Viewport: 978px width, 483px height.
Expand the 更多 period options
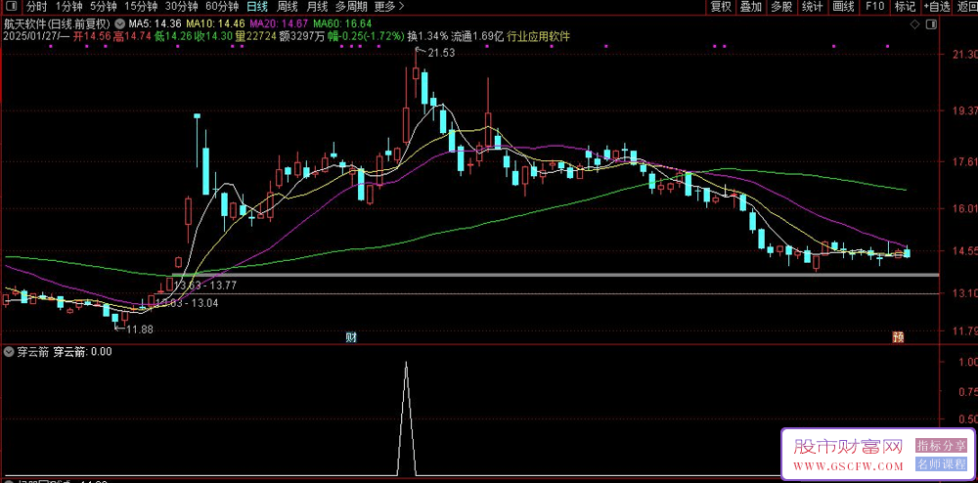[x=389, y=7]
